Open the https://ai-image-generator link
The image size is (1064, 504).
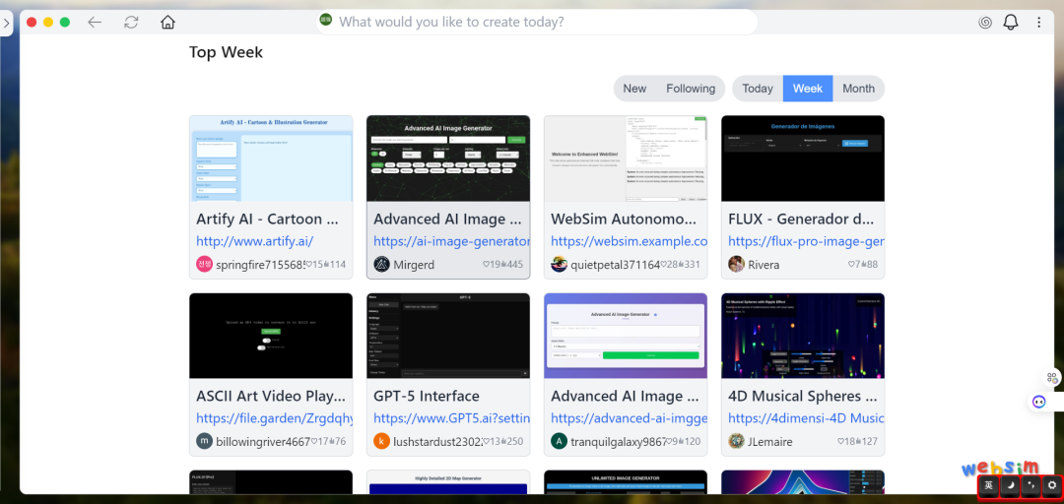(452, 241)
